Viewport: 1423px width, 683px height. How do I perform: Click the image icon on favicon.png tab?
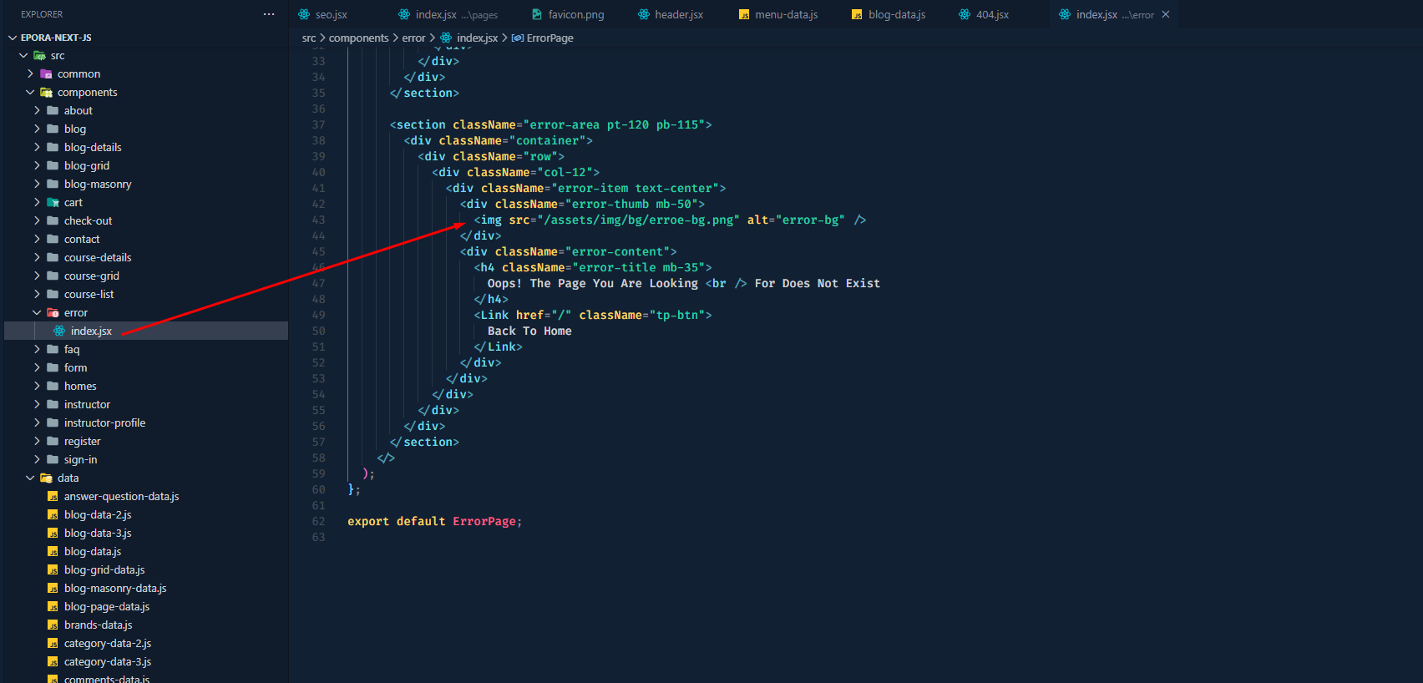pyautogui.click(x=537, y=15)
